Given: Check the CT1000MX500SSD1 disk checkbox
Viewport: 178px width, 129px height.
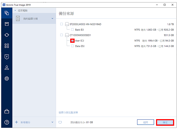Looking at the screenshot, I should [61, 35].
